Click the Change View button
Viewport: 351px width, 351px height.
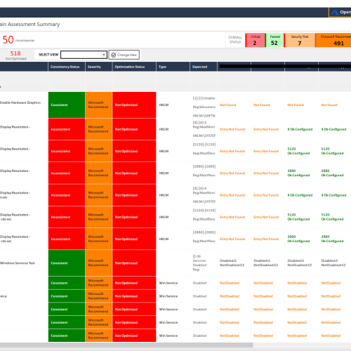point(124,55)
